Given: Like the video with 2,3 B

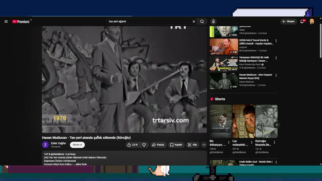Looking at the screenshot, I should [x=132, y=145].
